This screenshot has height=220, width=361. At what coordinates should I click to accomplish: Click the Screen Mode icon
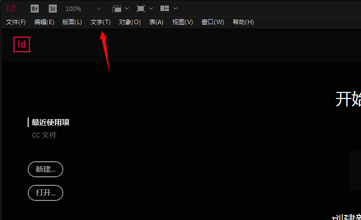tap(141, 9)
